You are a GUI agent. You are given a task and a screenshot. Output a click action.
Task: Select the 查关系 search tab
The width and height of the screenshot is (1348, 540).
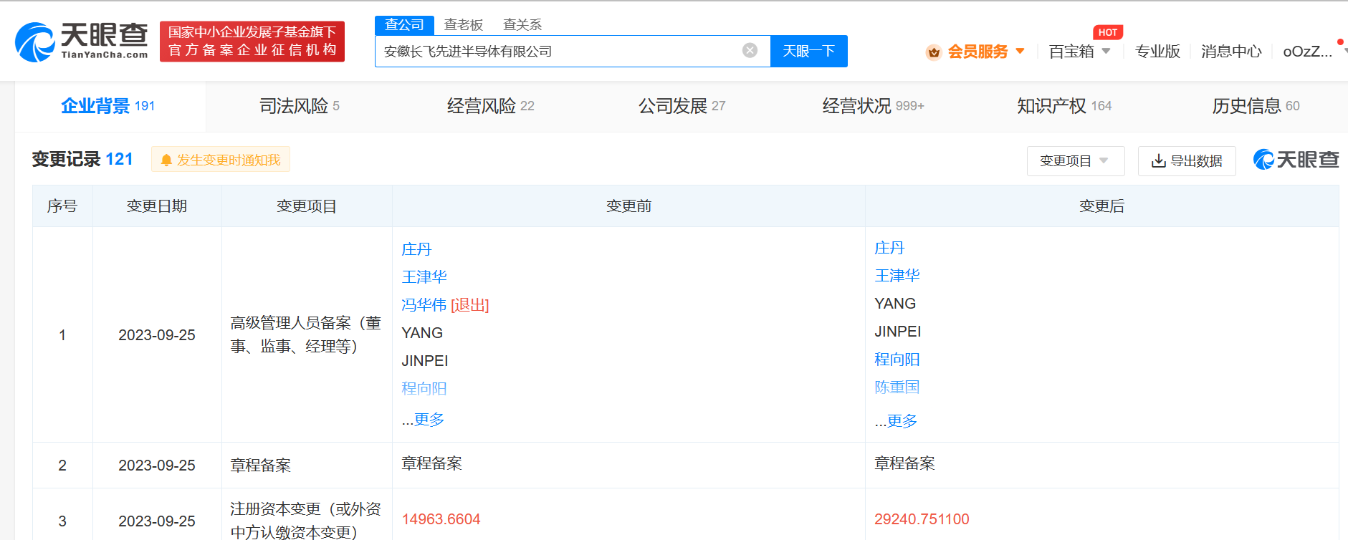point(522,25)
